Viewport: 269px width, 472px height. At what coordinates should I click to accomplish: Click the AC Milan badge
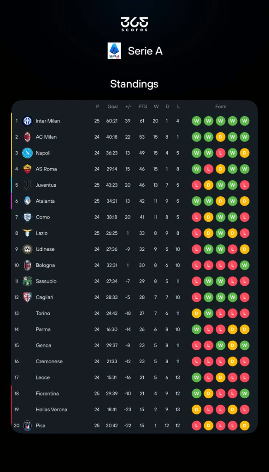coord(29,137)
